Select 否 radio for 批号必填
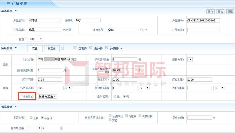235x133 pixels. pos(124,96)
